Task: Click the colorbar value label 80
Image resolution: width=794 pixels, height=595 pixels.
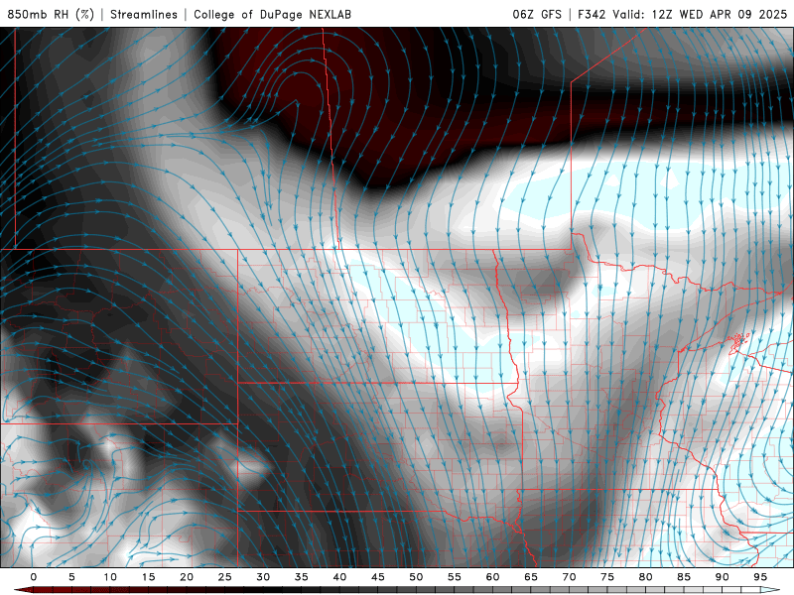Action: click(646, 577)
